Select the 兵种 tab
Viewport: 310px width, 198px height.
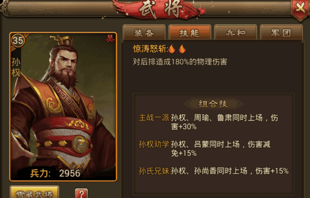[235, 32]
